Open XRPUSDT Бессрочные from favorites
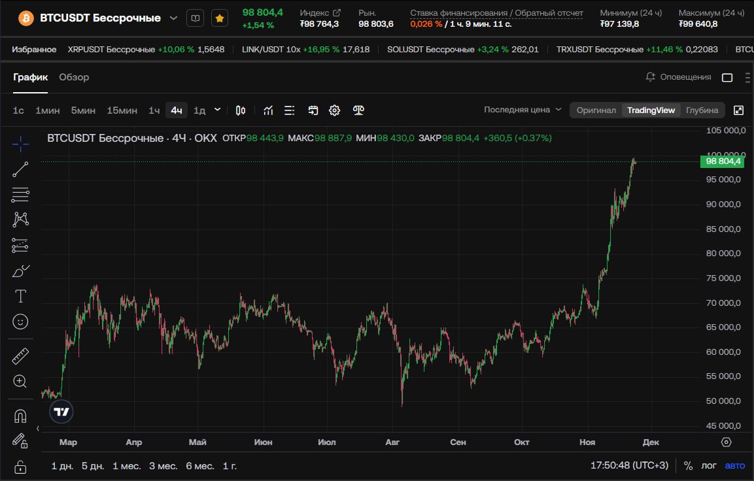754x481 pixels. [x=146, y=50]
